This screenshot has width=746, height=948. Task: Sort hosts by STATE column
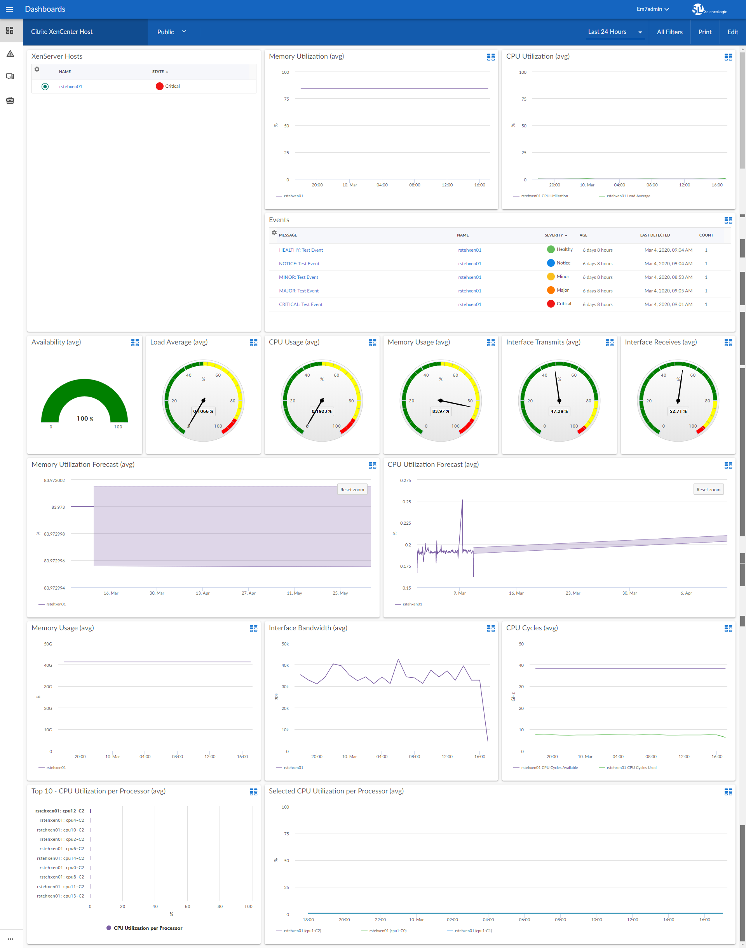pos(160,71)
